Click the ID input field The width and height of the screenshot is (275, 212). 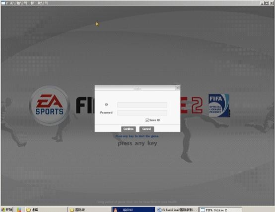pyautogui.click(x=142, y=105)
